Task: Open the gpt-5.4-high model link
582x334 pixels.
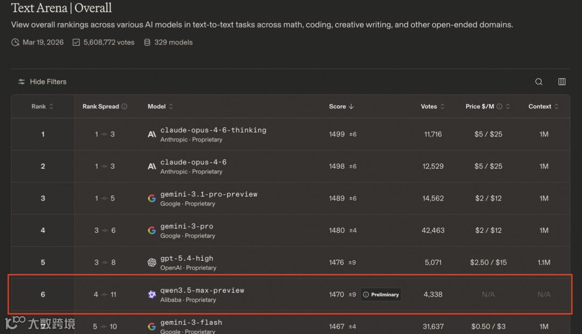Action: coord(186,258)
